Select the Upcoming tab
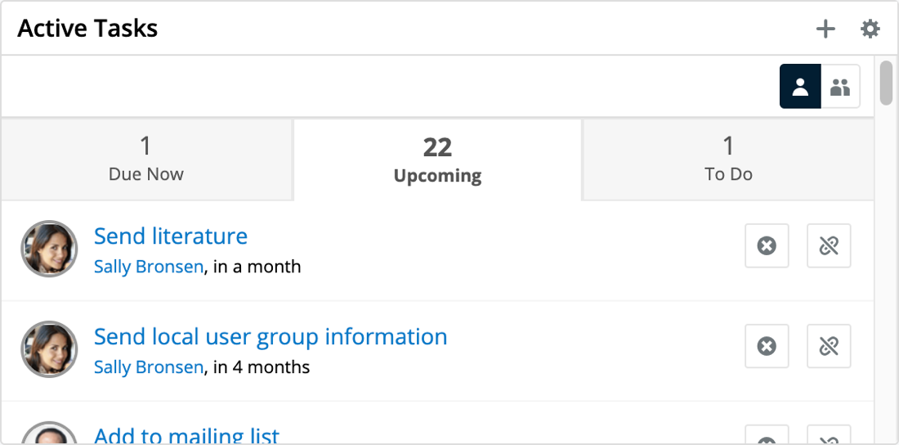 [x=437, y=160]
